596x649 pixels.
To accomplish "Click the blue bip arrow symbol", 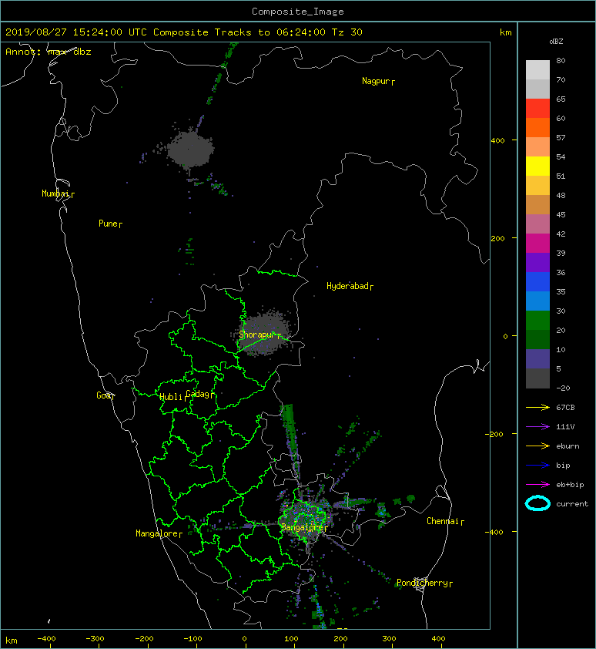I will click(537, 466).
